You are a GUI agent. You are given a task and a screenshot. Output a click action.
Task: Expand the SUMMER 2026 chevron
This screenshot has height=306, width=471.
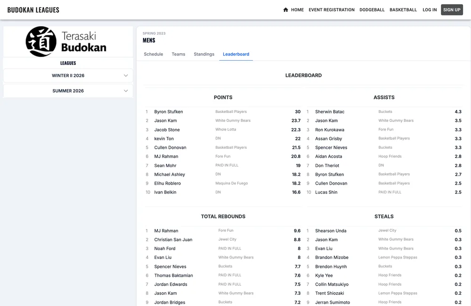[126, 91]
